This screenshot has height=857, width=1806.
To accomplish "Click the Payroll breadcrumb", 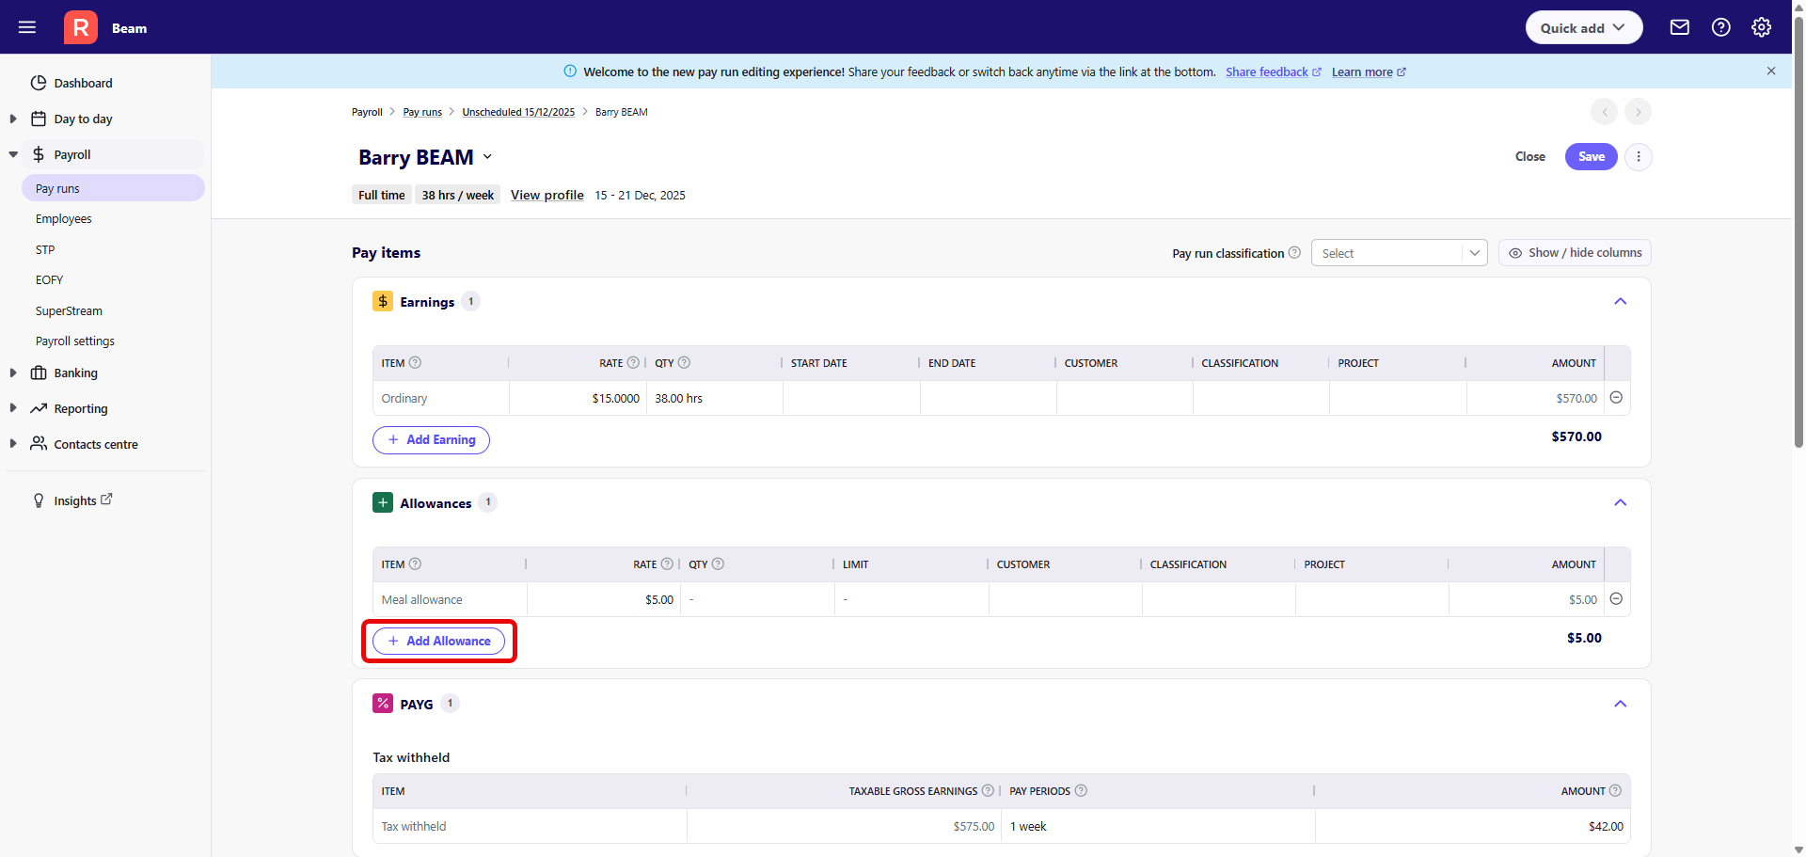I will (x=367, y=112).
